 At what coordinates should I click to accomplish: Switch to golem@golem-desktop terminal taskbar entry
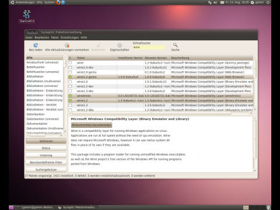(36, 208)
